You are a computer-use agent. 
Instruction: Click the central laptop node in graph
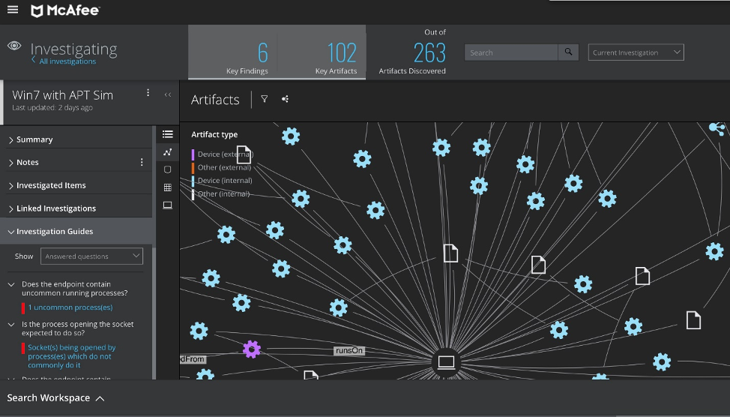[446, 363]
